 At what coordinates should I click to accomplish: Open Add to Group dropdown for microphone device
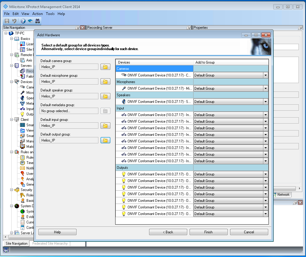[x=265, y=88]
